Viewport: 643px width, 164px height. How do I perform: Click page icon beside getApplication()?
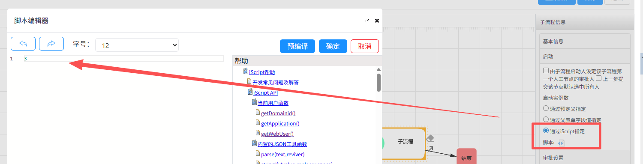coord(258,123)
